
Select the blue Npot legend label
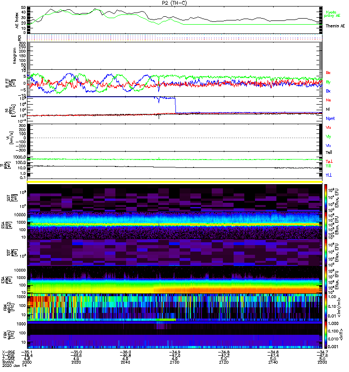coord(330,119)
